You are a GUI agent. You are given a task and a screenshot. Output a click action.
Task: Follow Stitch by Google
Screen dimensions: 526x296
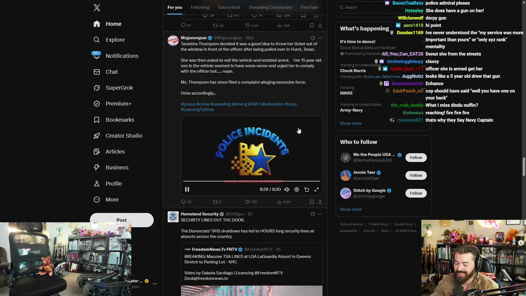pos(416,193)
